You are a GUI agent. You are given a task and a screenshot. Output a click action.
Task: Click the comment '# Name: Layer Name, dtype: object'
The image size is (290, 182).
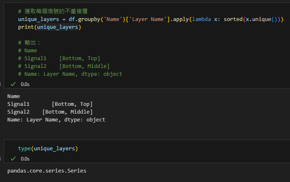click(70, 74)
